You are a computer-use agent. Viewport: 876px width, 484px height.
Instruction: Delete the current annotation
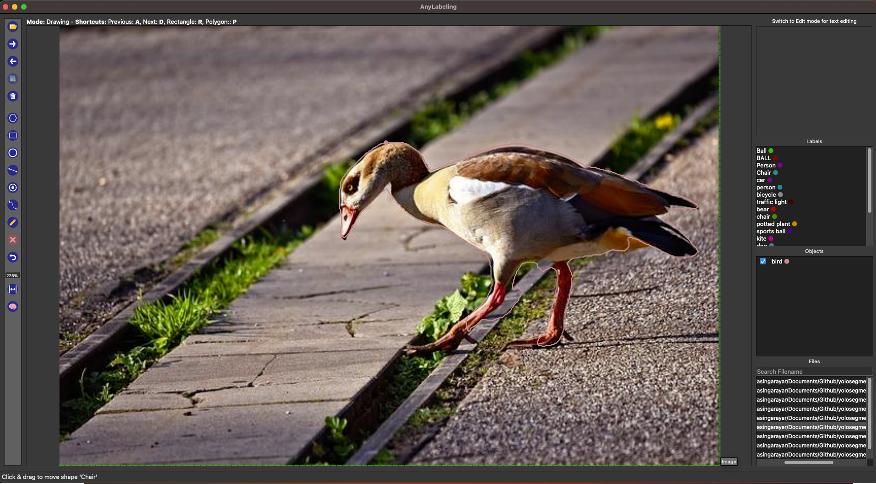[12, 96]
